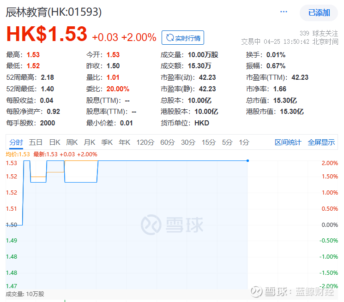Select the 1分 interval tab
Image resolution: width=344 pixels, height=302 pixels.
click(x=244, y=142)
